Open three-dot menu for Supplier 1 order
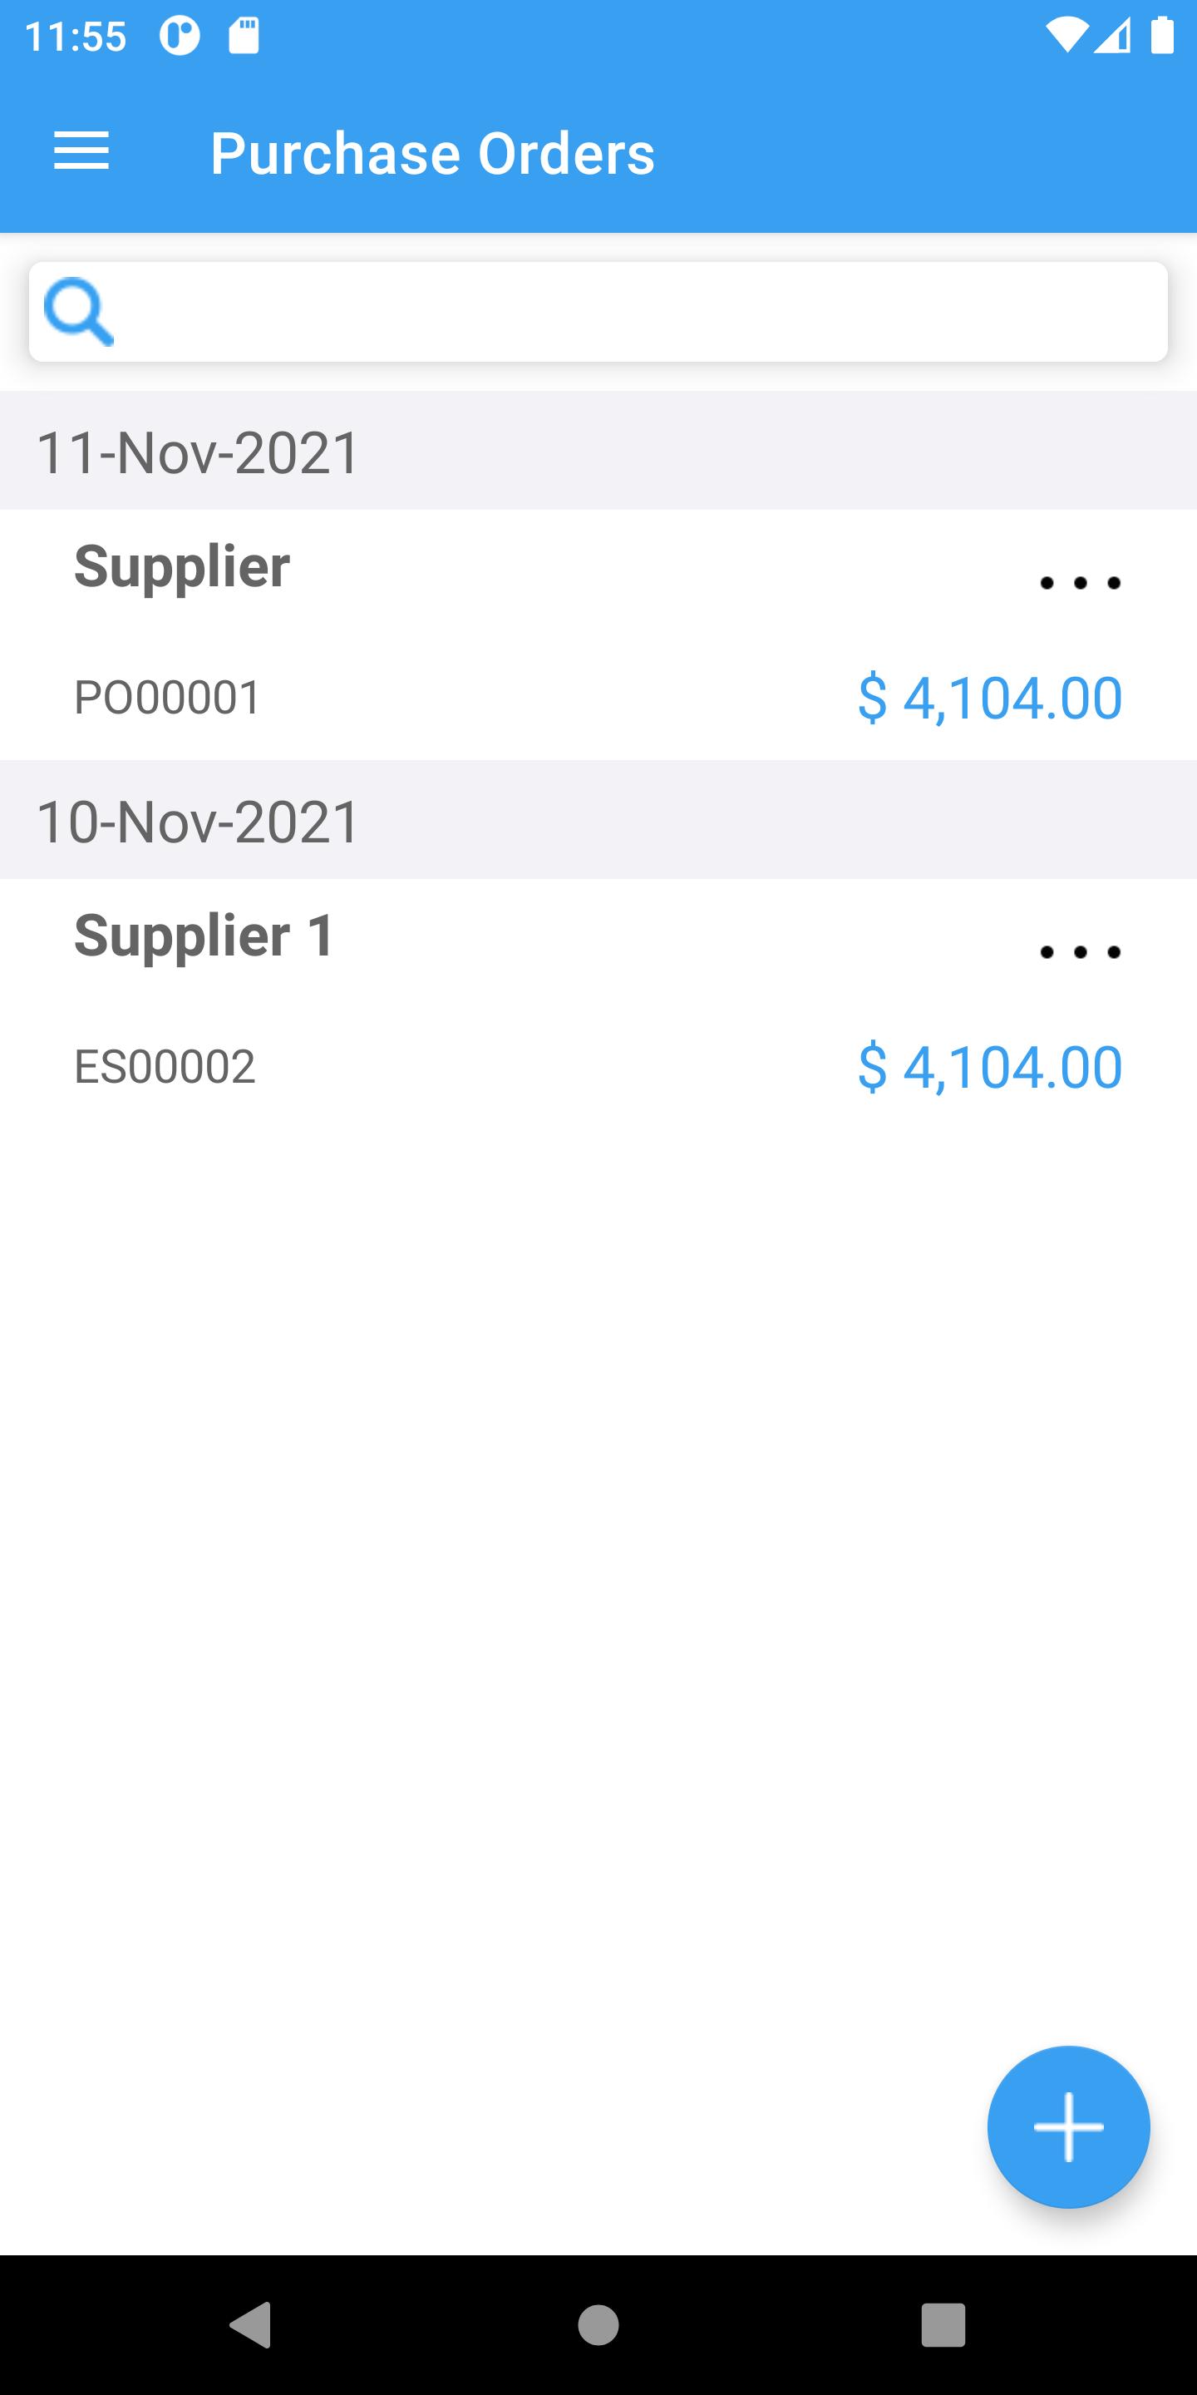This screenshot has height=2395, width=1197. (x=1079, y=952)
